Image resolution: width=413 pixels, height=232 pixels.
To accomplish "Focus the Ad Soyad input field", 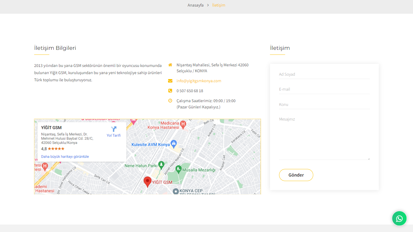I will point(324,74).
